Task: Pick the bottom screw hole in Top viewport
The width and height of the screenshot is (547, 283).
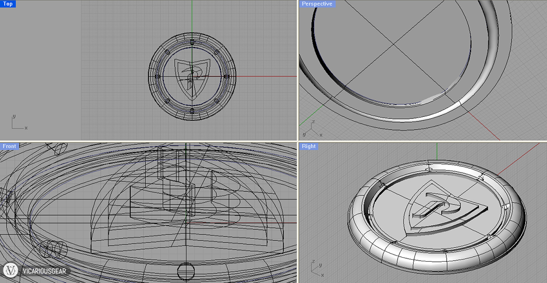Action: click(192, 110)
